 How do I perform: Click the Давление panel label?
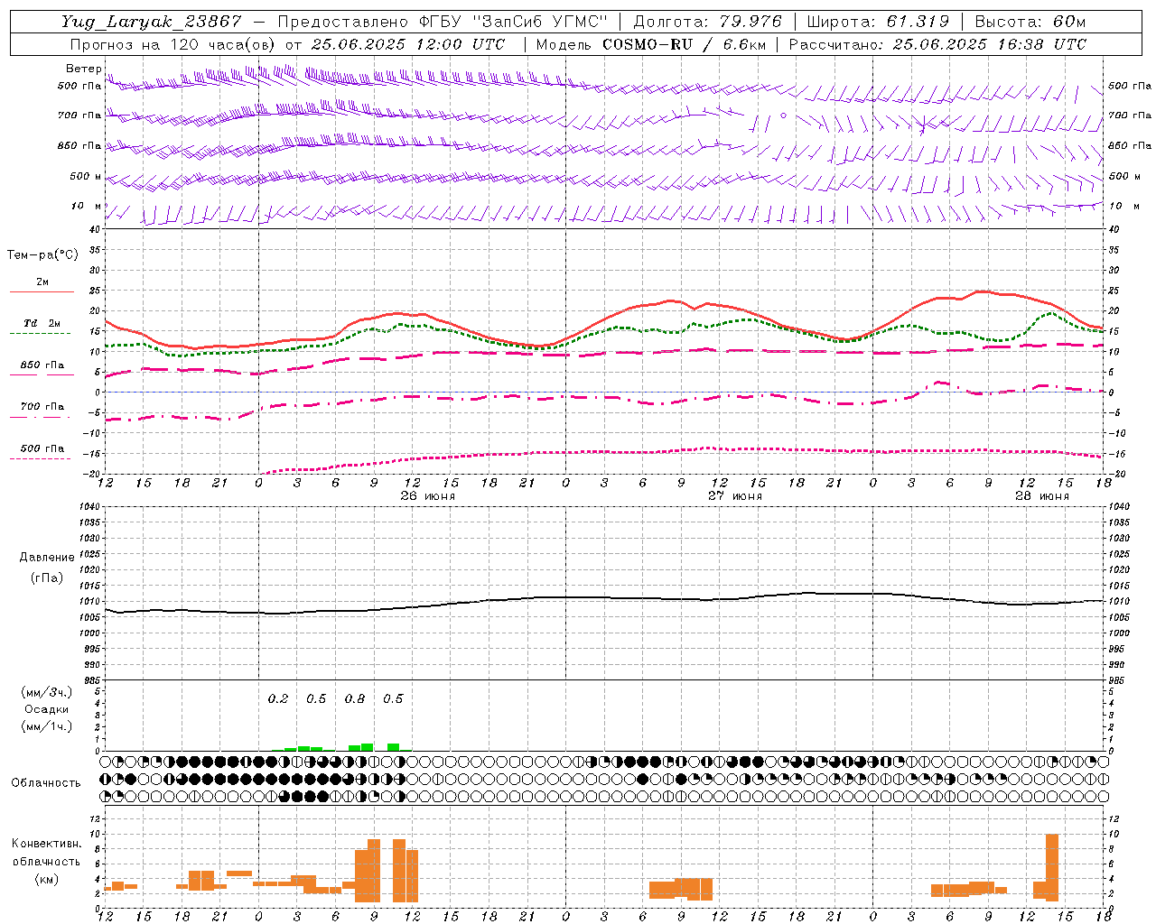(x=47, y=558)
